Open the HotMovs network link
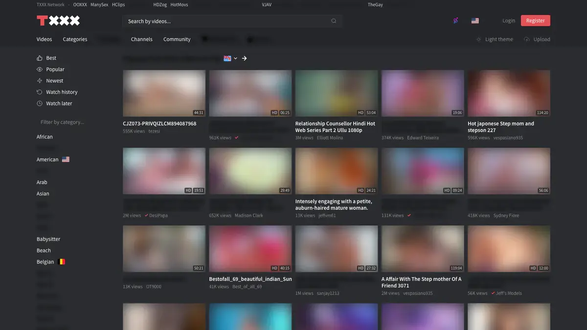Viewport: 587px width, 330px height. click(179, 4)
